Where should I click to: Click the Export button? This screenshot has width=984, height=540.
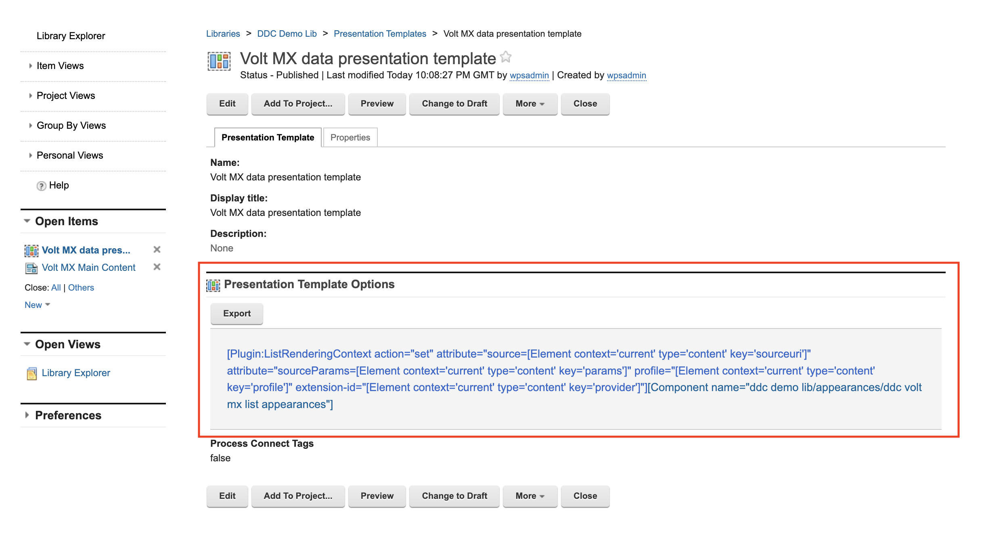(237, 313)
